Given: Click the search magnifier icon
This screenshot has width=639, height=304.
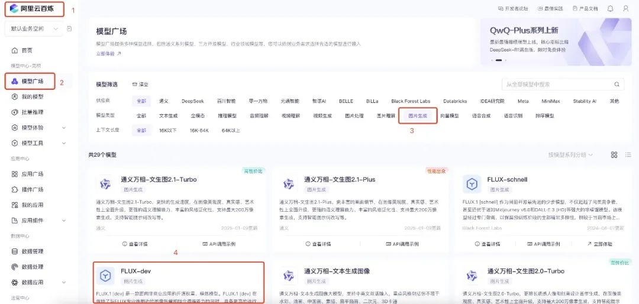Looking at the screenshot, I should pyautogui.click(x=617, y=85).
